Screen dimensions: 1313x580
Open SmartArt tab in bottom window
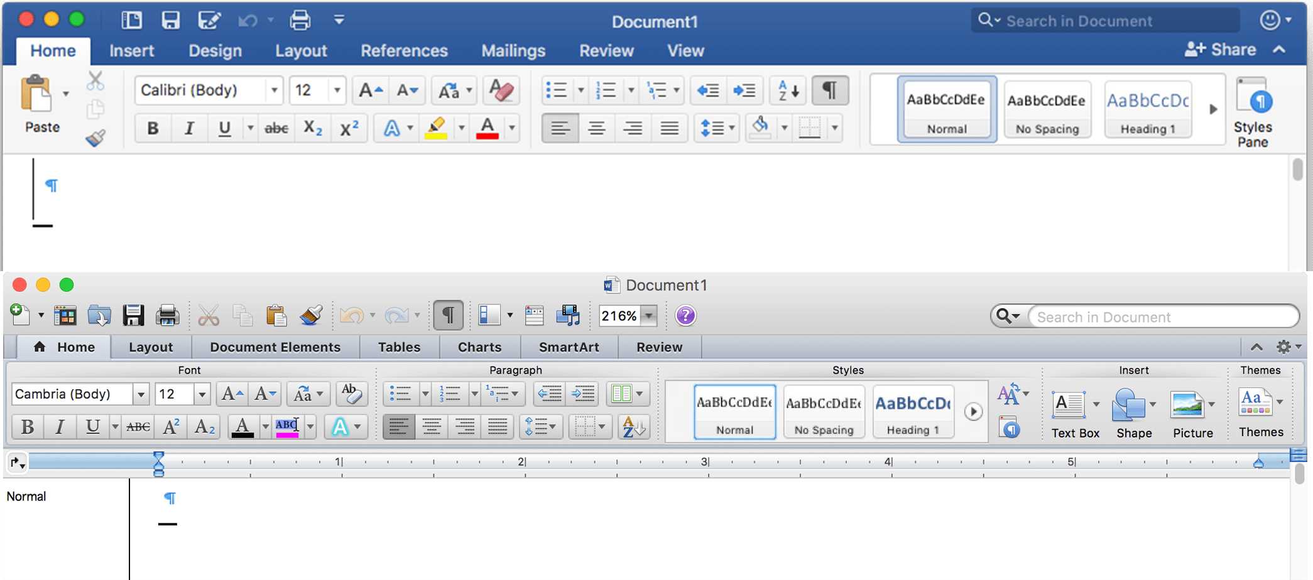click(x=569, y=347)
